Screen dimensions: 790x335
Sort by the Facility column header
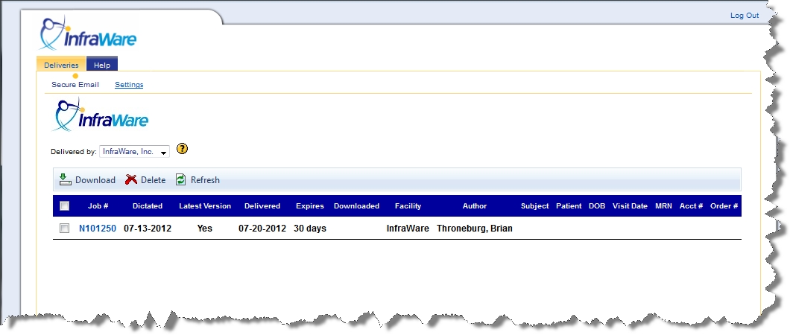[408, 205]
